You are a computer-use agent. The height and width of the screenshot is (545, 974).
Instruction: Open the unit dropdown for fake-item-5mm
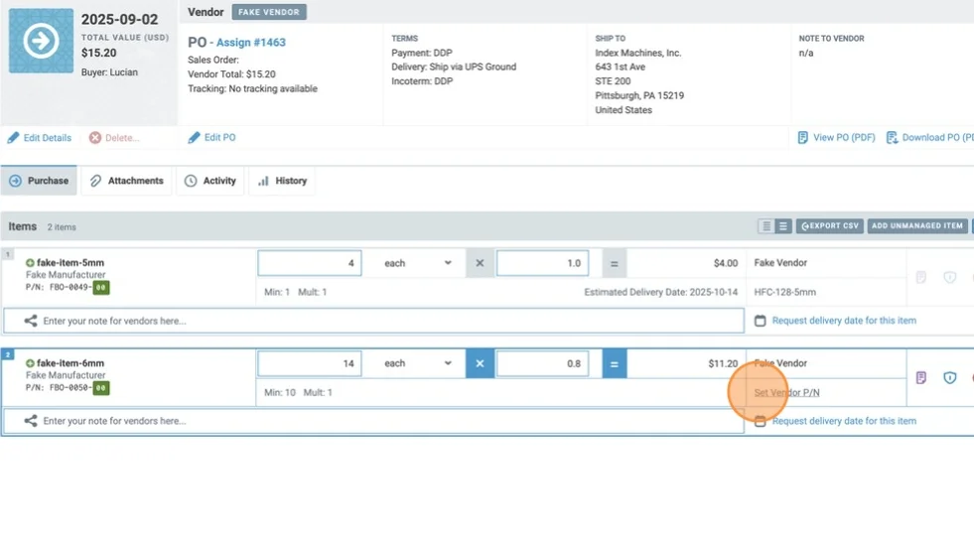click(418, 263)
